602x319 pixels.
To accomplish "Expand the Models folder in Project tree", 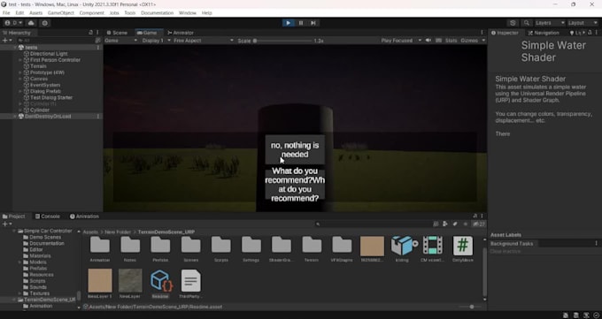I will pyautogui.click(x=19, y=262).
